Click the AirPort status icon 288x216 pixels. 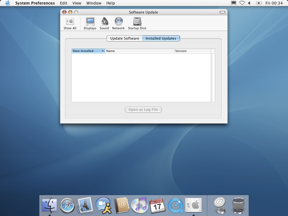click(x=242, y=3)
